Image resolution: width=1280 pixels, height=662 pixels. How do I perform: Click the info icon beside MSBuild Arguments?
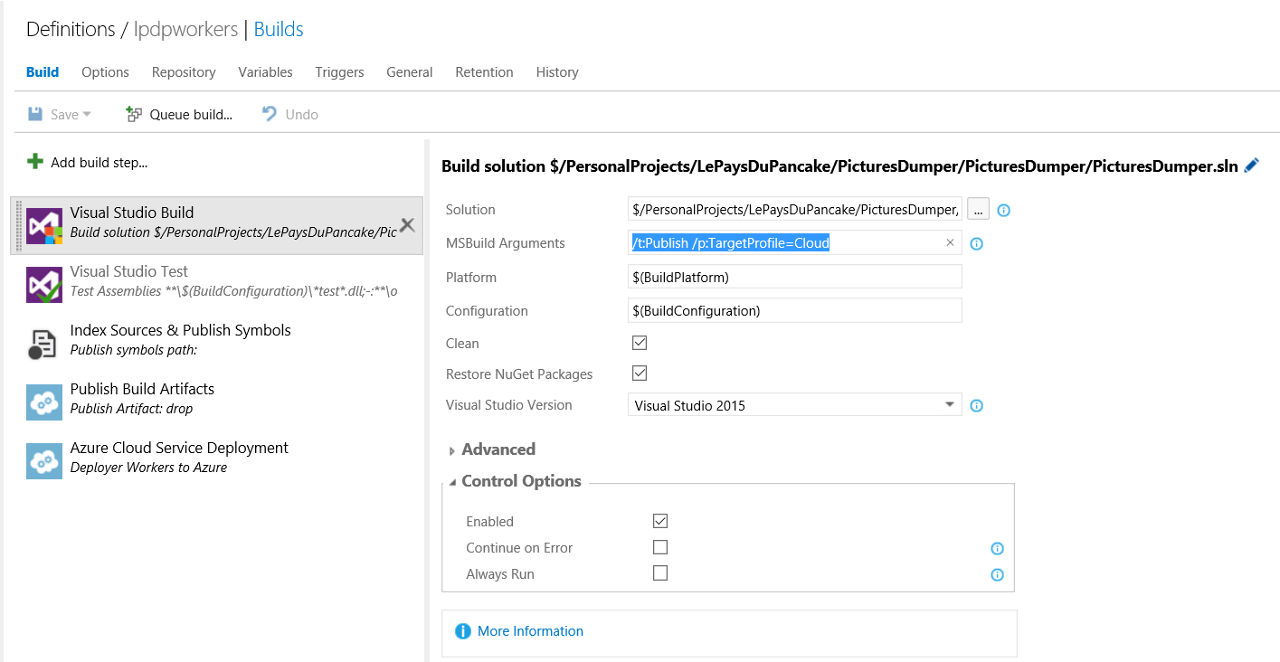[976, 244]
